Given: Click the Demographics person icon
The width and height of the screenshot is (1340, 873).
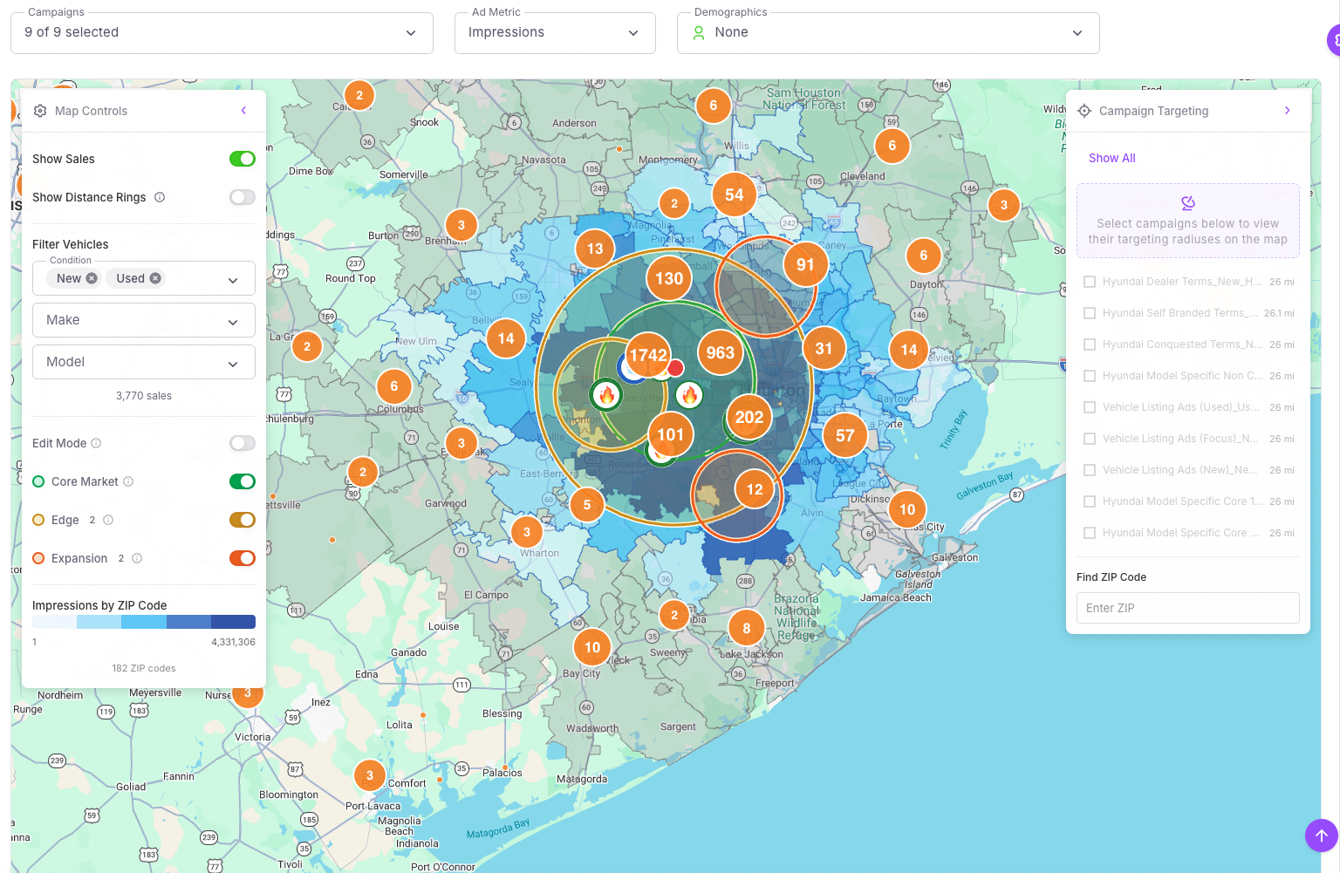Looking at the screenshot, I should (x=699, y=32).
